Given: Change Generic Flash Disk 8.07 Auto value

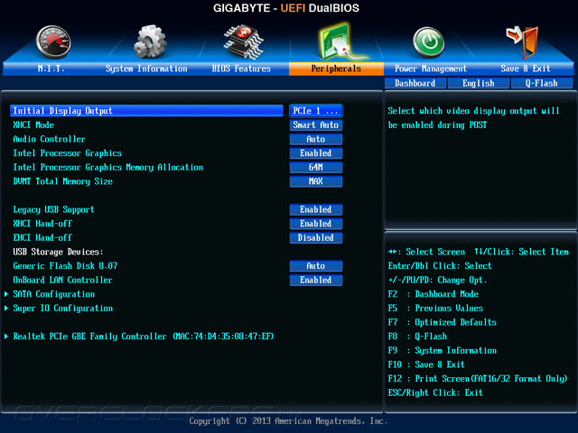Looking at the screenshot, I should point(316,266).
